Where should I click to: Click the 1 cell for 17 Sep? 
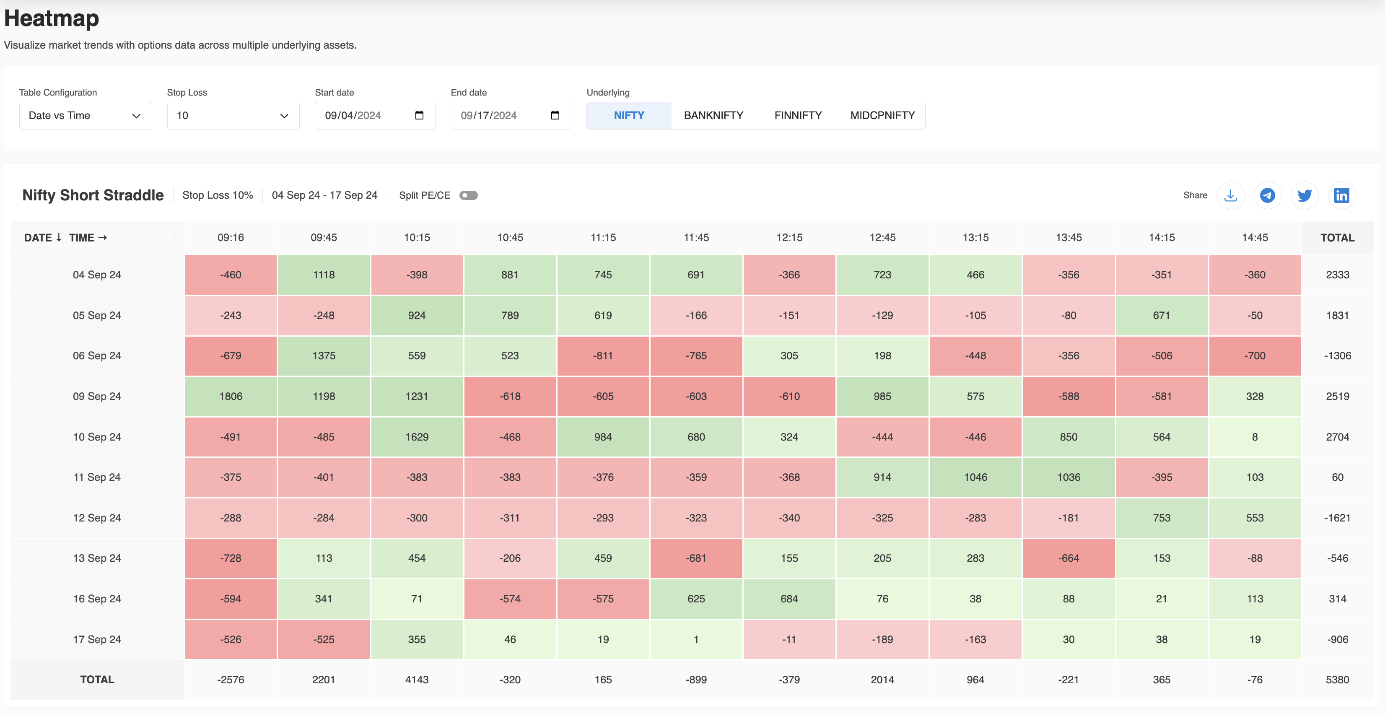tap(696, 639)
